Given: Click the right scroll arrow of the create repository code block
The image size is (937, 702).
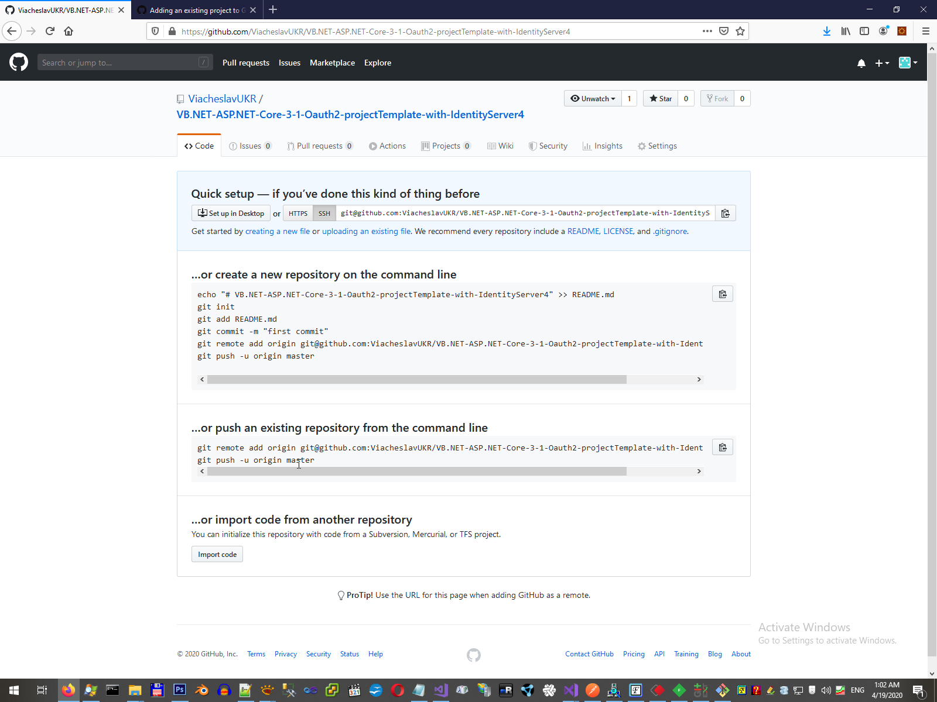Looking at the screenshot, I should 699,380.
